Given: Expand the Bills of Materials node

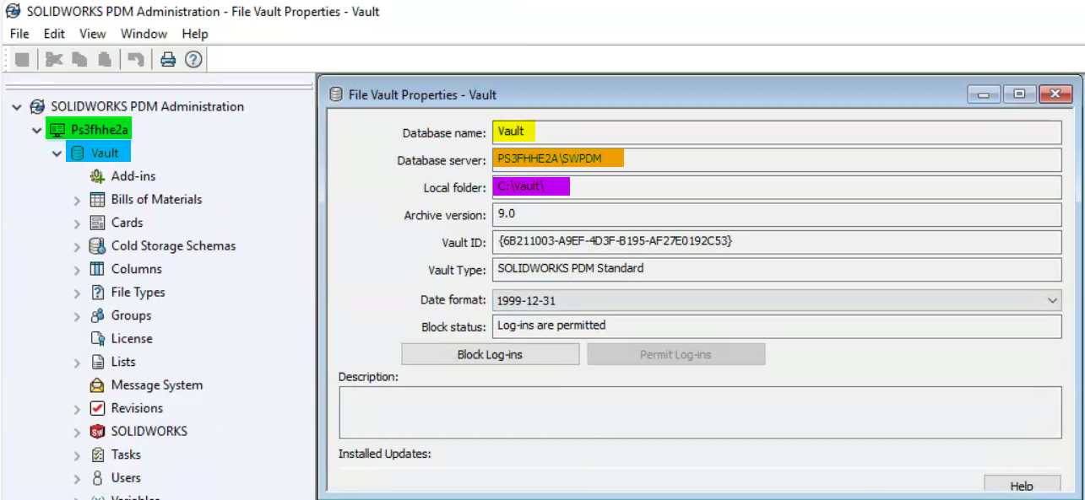Looking at the screenshot, I should pos(77,201).
